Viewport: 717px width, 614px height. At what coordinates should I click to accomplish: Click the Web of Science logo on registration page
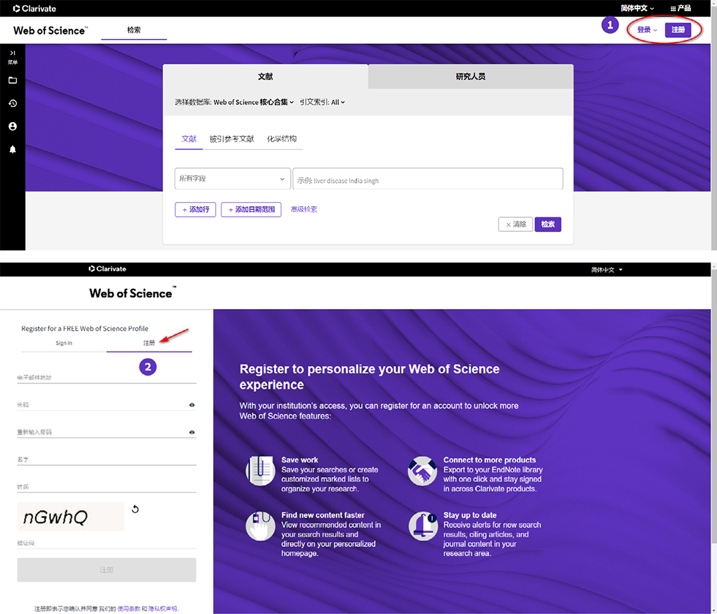[x=133, y=293]
